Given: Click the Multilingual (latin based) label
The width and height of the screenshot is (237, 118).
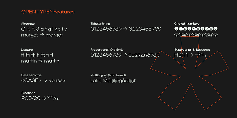Looking at the screenshot, I should 108,75.
